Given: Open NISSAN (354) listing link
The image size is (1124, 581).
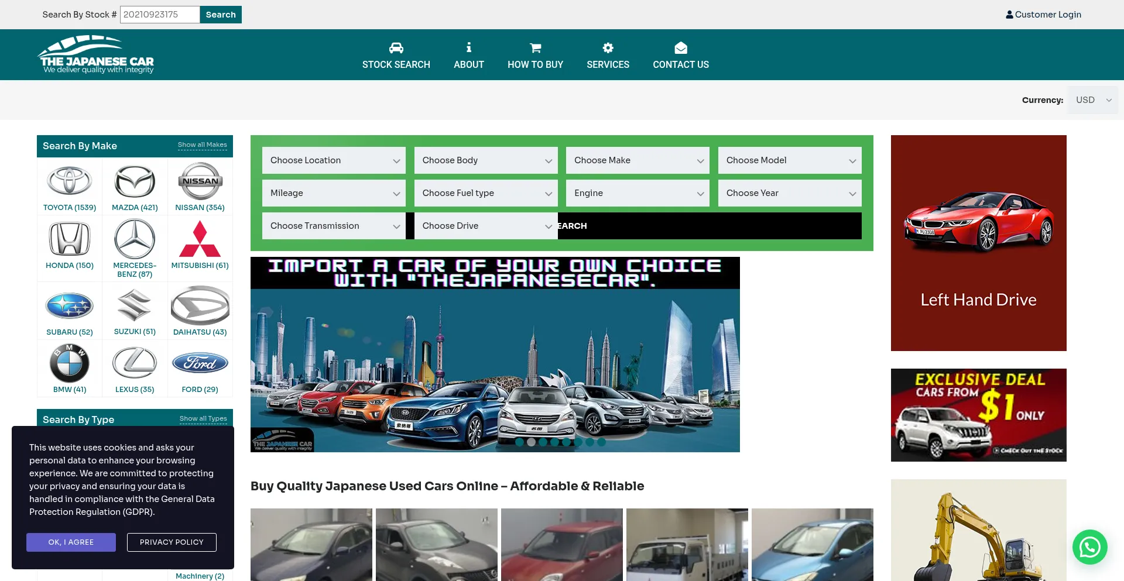Looking at the screenshot, I should pyautogui.click(x=200, y=208).
